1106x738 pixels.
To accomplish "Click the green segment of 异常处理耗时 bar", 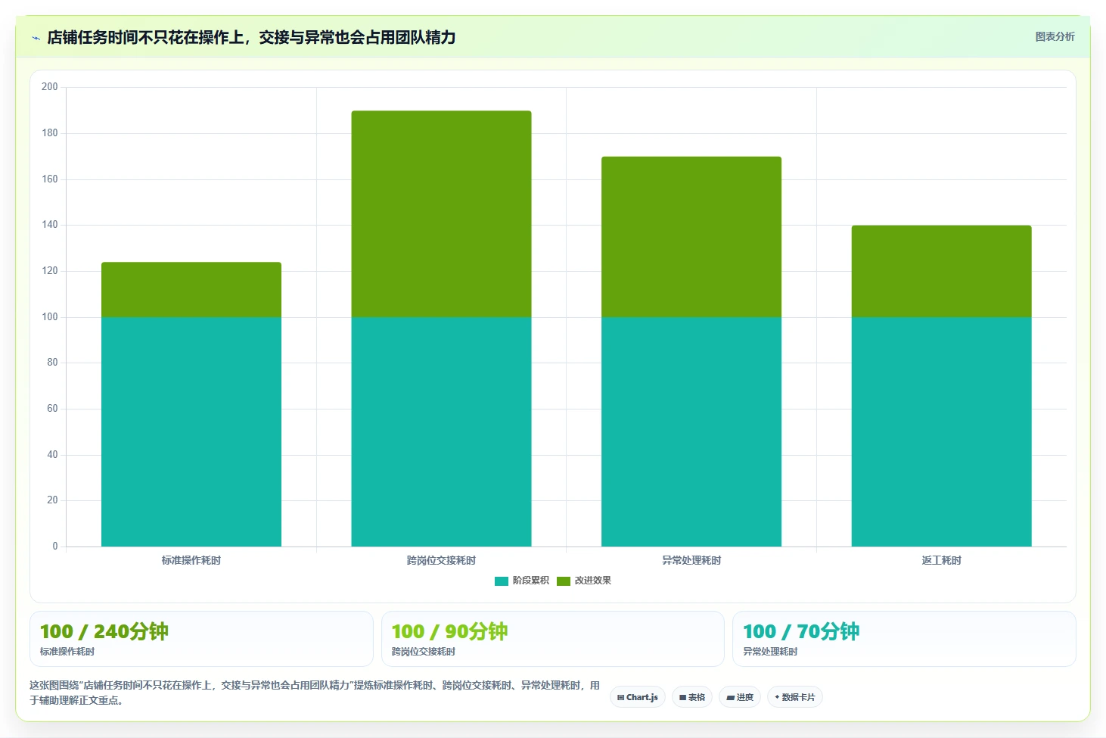I will 691,237.
